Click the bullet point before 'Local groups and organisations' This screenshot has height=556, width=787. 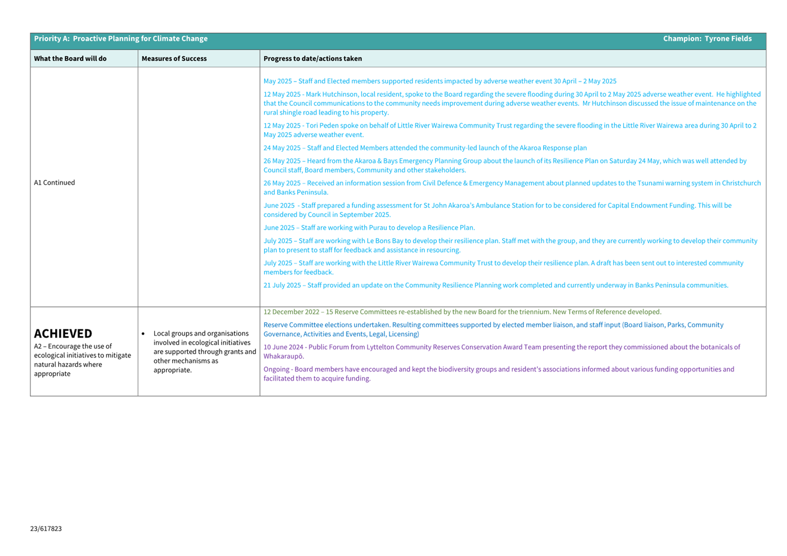(x=144, y=334)
